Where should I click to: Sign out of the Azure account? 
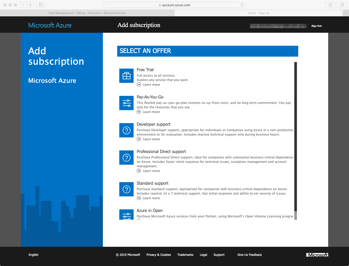316,26
